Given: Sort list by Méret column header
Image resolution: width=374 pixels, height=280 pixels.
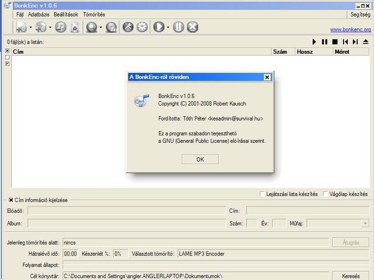Looking at the screenshot, I should click(x=351, y=52).
